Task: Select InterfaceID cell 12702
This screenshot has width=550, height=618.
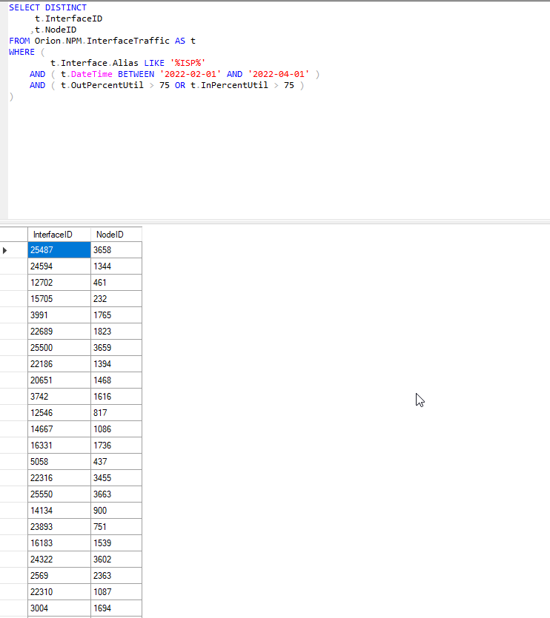Action: coord(59,283)
